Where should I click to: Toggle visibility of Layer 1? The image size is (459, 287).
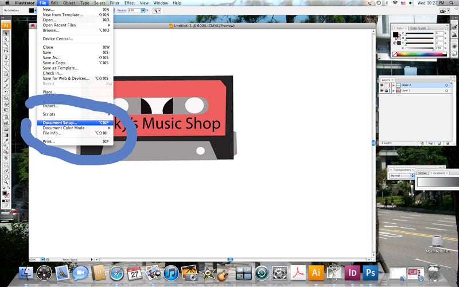tap(382, 91)
